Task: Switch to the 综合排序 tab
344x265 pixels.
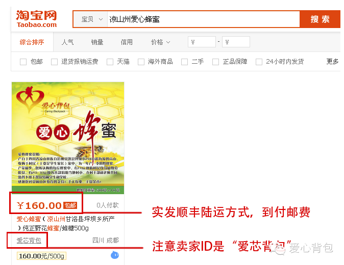Action: pyautogui.click(x=32, y=42)
